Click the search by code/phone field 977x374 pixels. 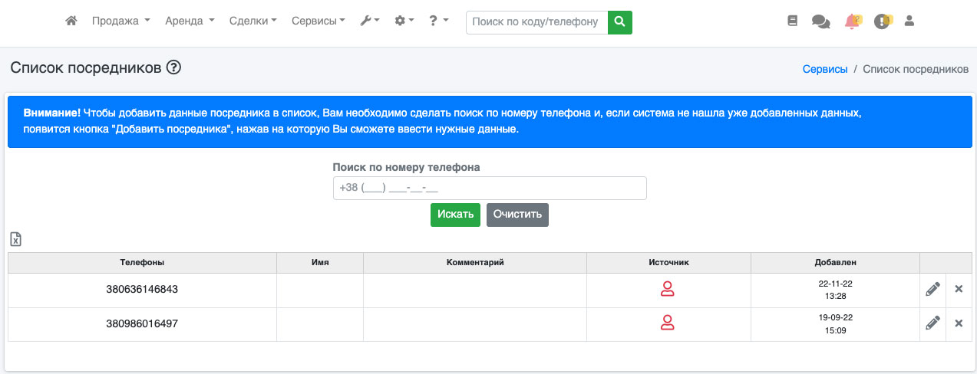pyautogui.click(x=536, y=22)
